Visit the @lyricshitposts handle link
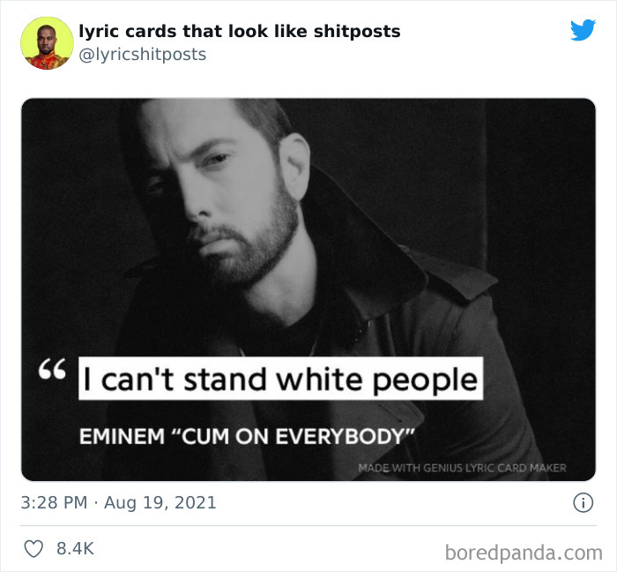Viewport: 617px width, 572px height. tap(143, 55)
